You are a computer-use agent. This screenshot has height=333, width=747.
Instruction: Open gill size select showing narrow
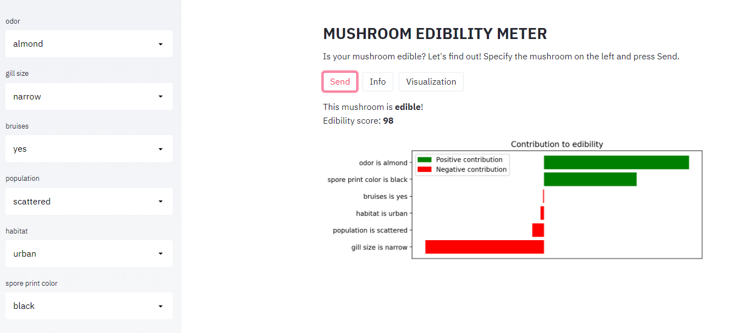[89, 97]
